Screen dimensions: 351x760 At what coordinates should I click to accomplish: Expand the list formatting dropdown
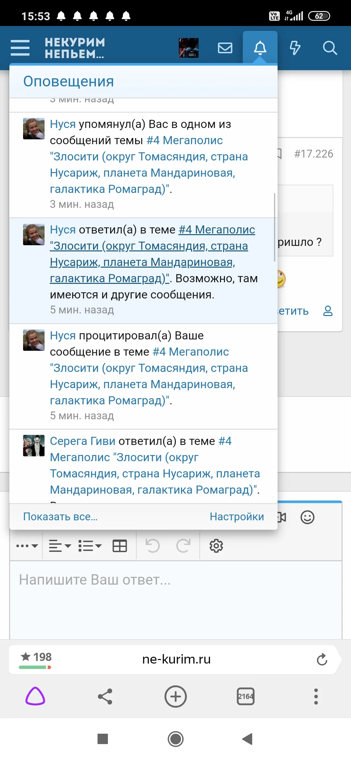click(x=90, y=546)
